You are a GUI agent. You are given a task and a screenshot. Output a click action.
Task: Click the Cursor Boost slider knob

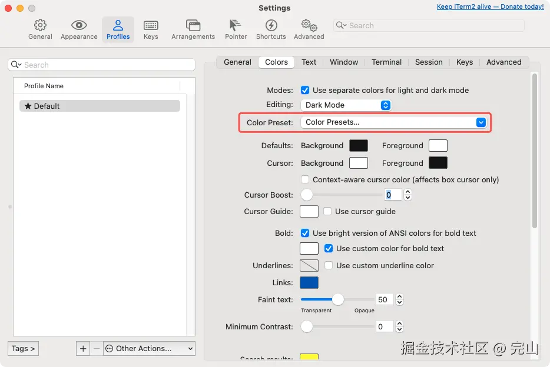click(307, 195)
